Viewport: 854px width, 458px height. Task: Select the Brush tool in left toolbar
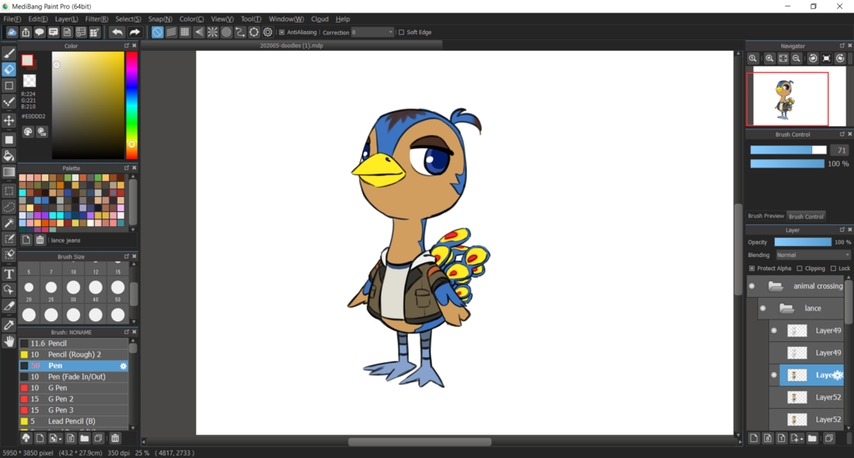click(8, 53)
